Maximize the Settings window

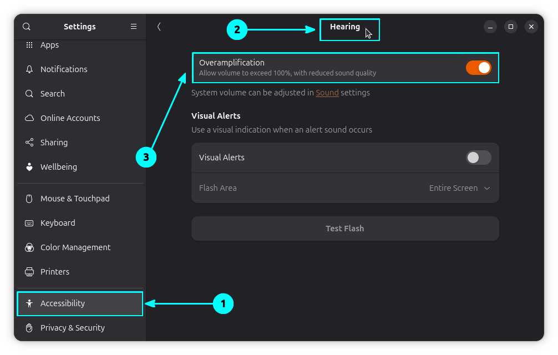point(511,27)
